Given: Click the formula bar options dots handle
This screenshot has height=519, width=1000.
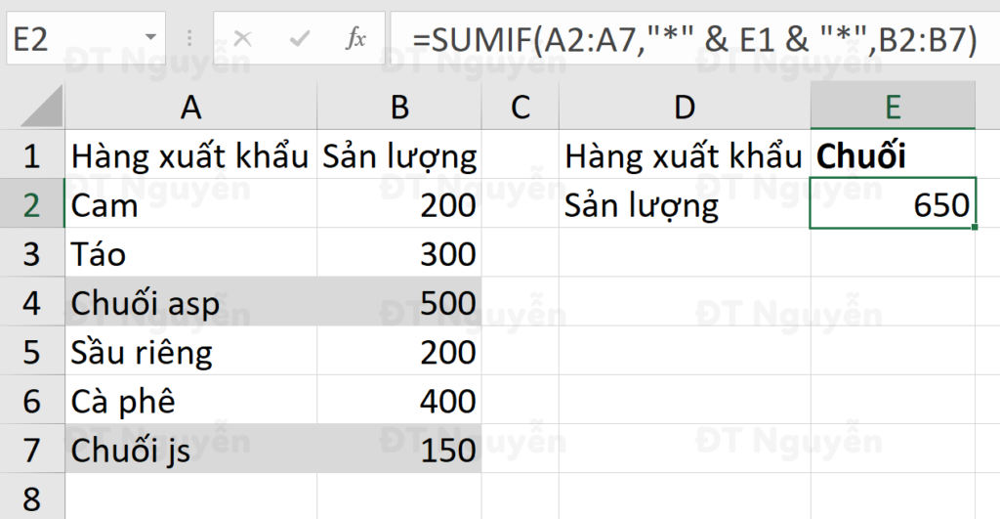Looking at the screenshot, I should tap(189, 39).
